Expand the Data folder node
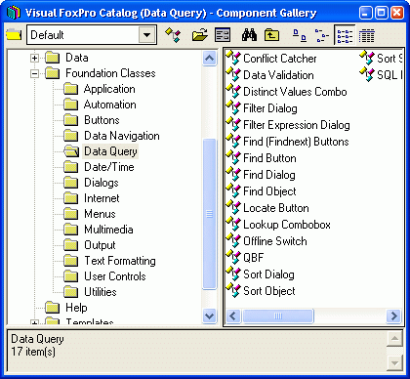The width and height of the screenshot is (410, 379). (x=34, y=58)
